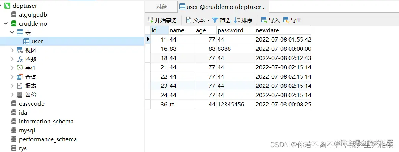399x152 pixels.
Task: Collapse the 表 tables node
Action: coord(12,33)
